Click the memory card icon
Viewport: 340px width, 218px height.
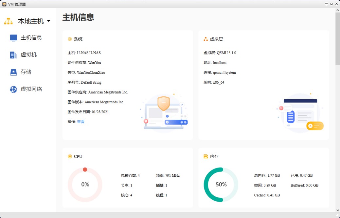tap(206, 156)
